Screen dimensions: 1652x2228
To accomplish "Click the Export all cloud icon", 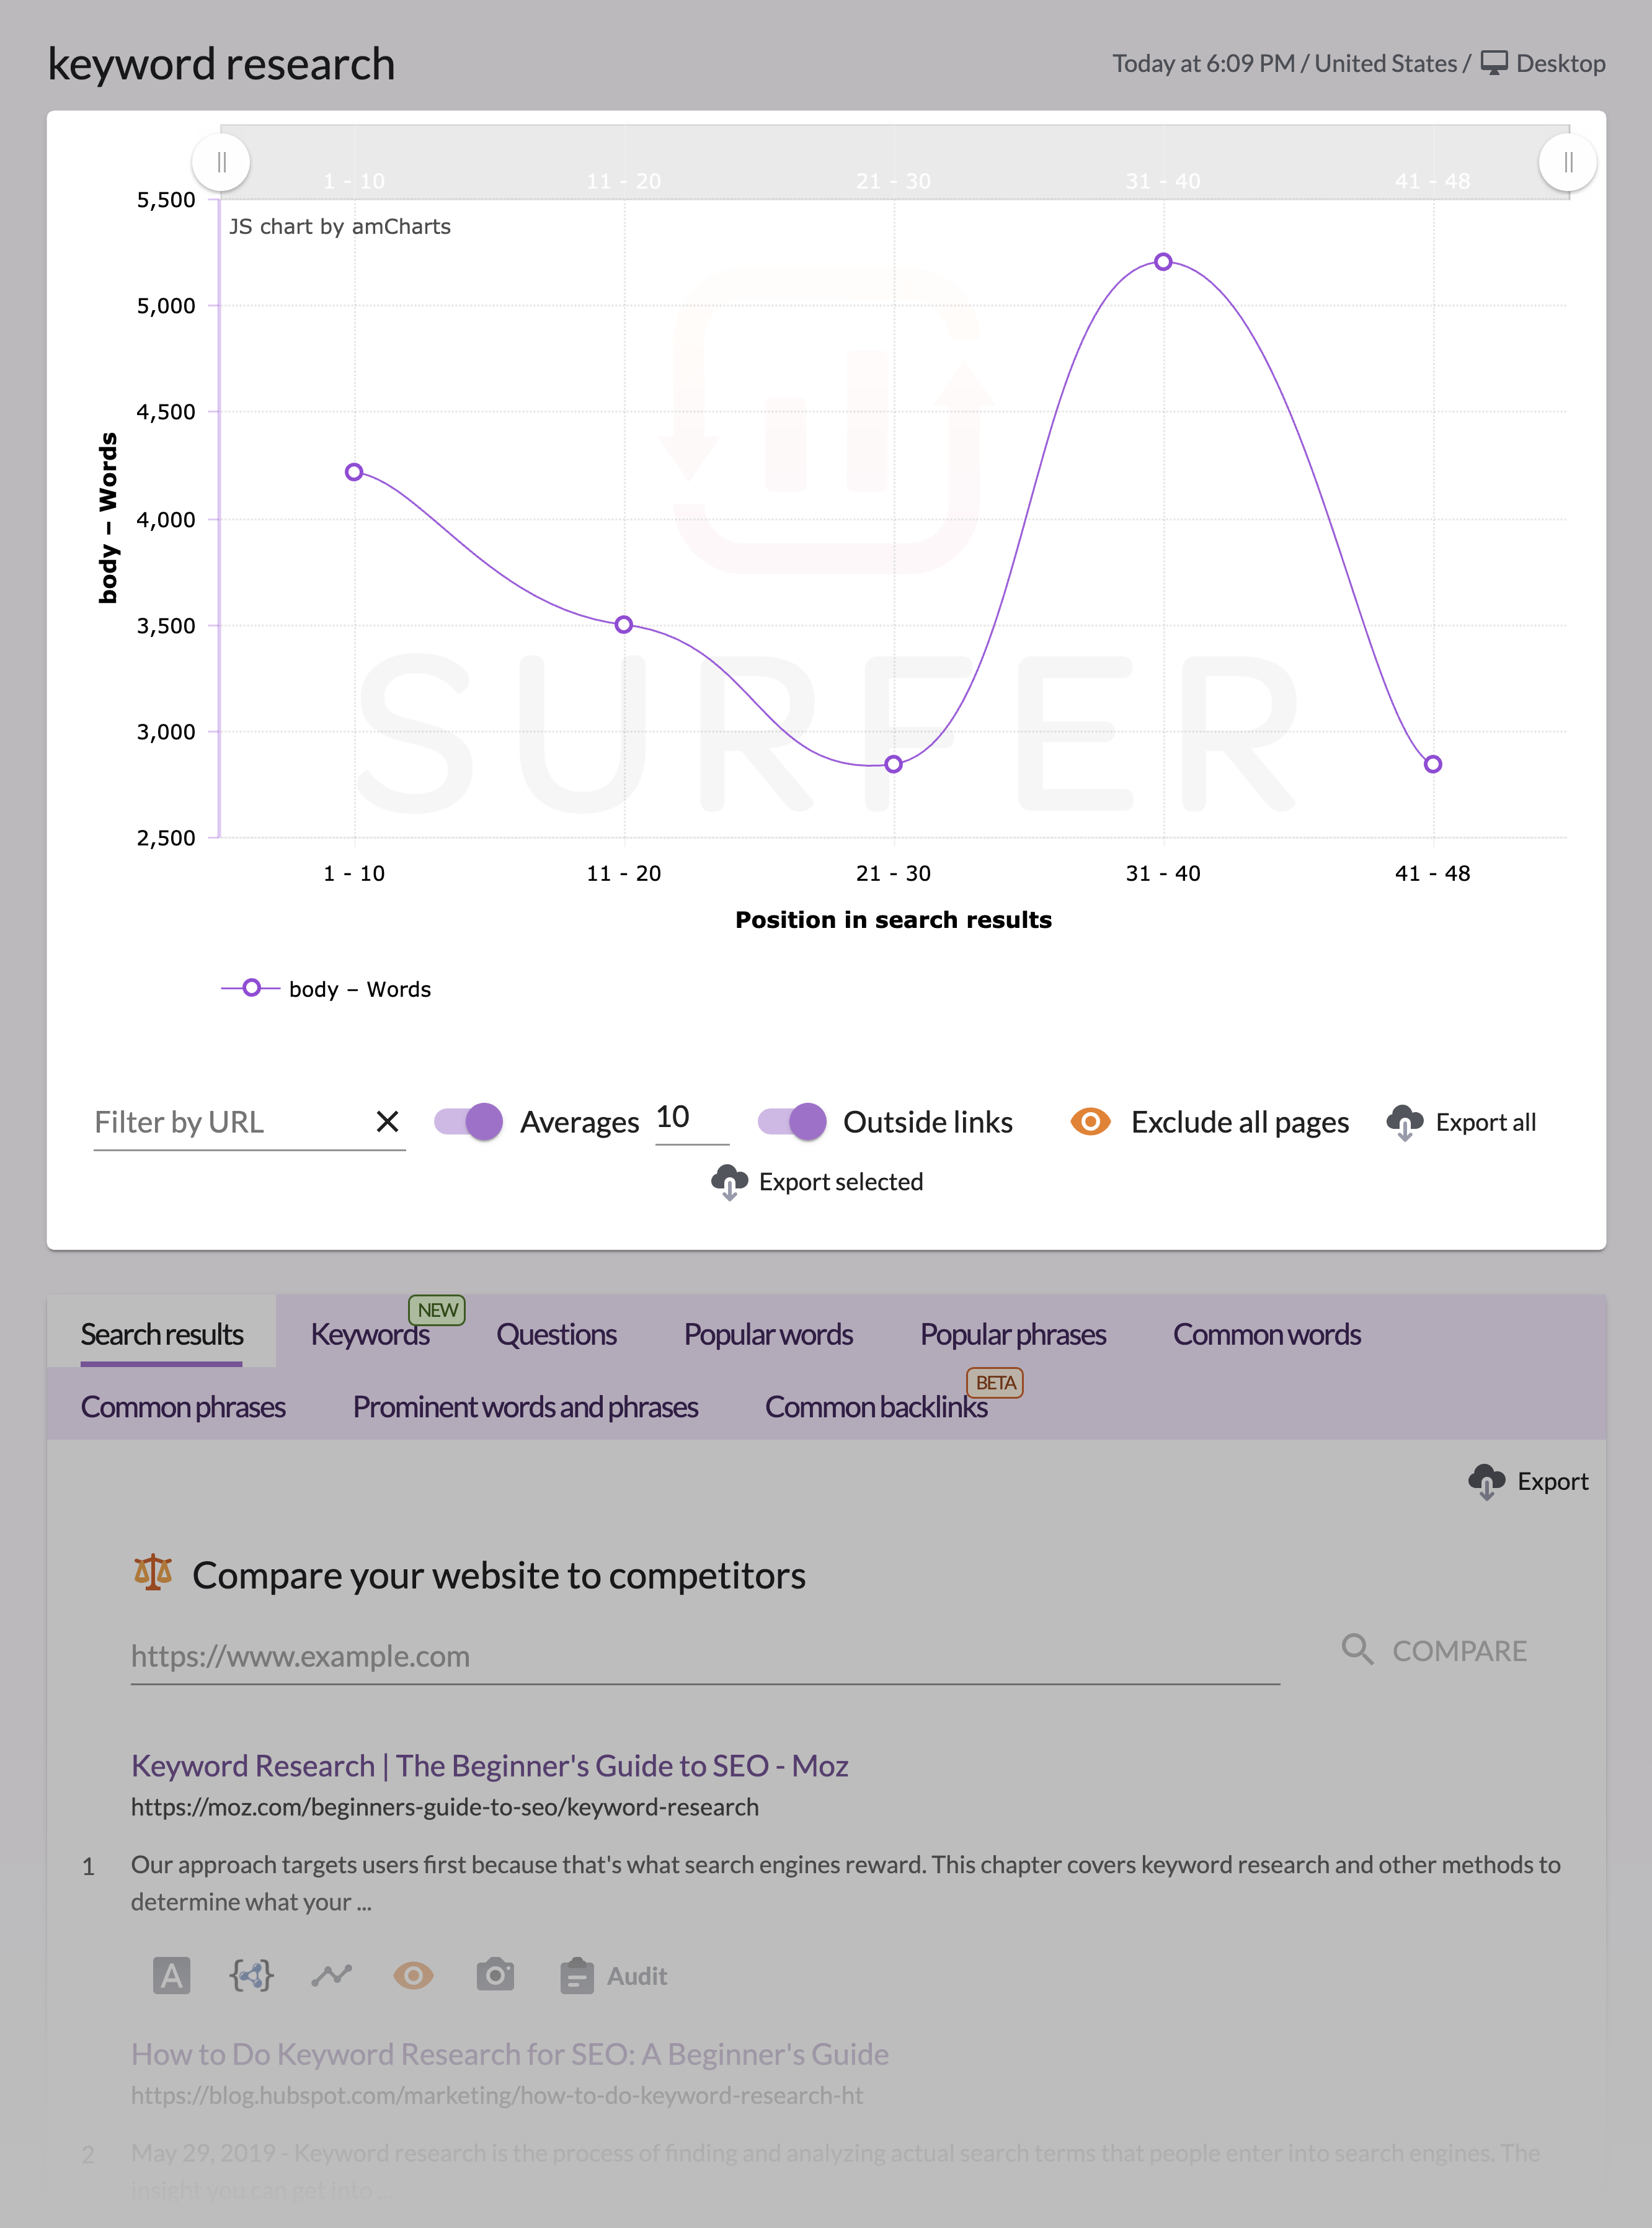I will coord(1402,1119).
